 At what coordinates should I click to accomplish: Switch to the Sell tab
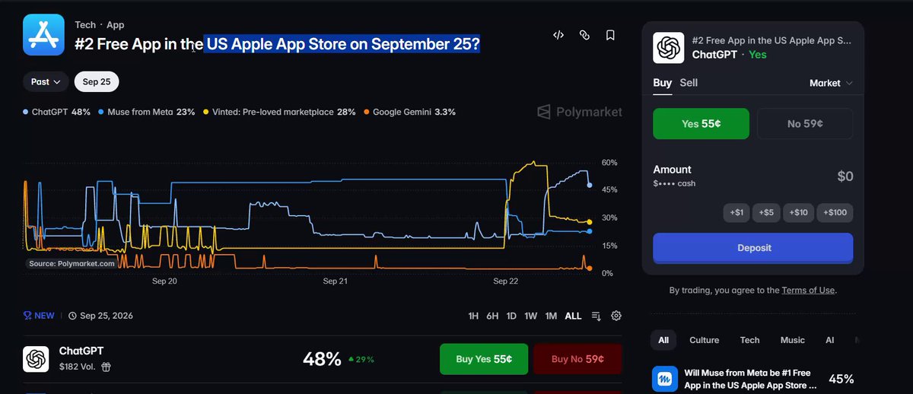[x=689, y=83]
